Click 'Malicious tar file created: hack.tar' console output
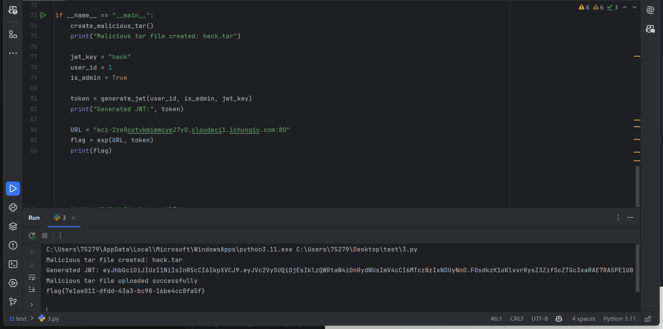This screenshot has height=329, width=663. [x=114, y=260]
